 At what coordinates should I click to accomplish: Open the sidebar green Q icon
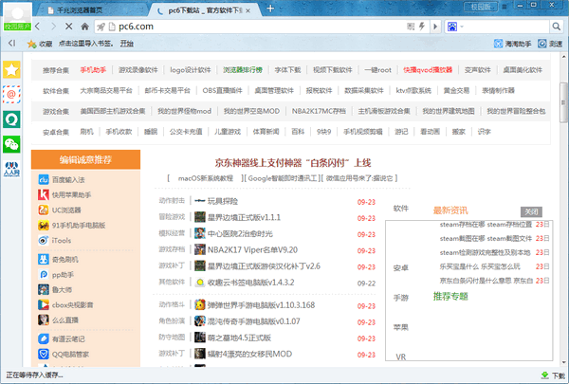pos(11,119)
